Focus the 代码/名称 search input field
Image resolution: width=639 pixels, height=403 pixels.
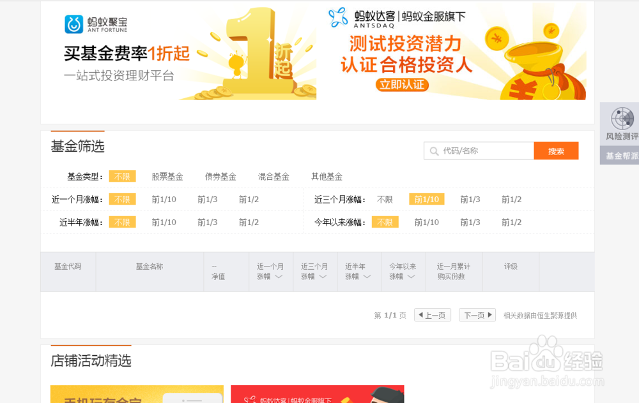coord(479,151)
